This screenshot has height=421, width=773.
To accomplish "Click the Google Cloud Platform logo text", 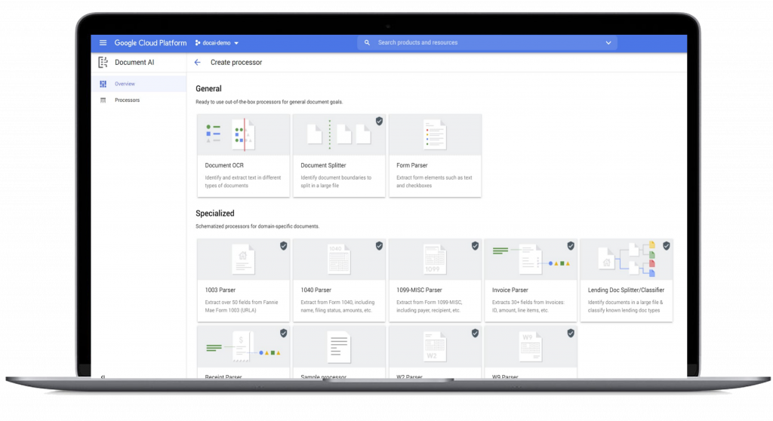I will [150, 43].
